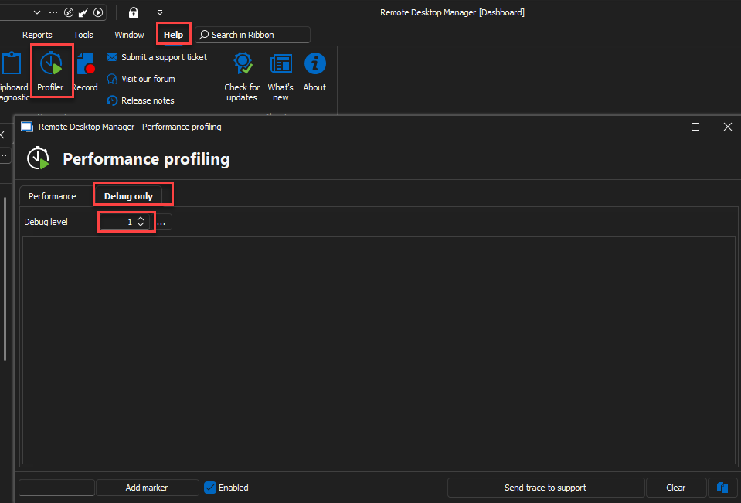Click the Clear button
This screenshot has width=741, height=503.
pos(676,488)
